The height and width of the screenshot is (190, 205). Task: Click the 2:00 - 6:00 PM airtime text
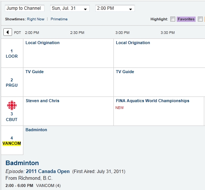click(x=19, y=185)
